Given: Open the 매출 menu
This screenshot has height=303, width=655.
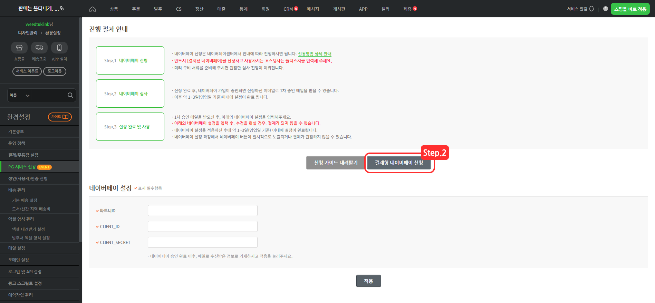Looking at the screenshot, I should pos(221,9).
